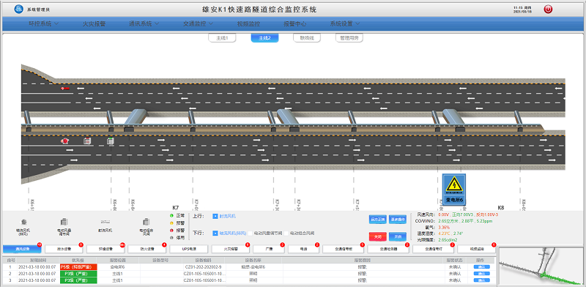Select the 轴流风机 axial fan legend icon
The width and height of the screenshot is (586, 287).
[x=23, y=221]
